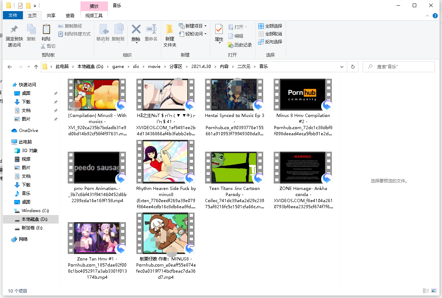This screenshot has height=298, width=442.
Task: Open 历史记录 file history
Action: (x=240, y=45)
